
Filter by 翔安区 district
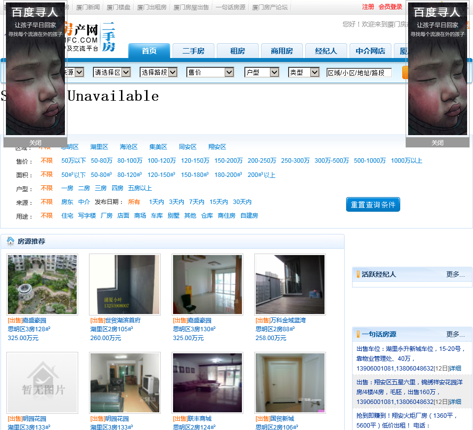click(x=217, y=147)
